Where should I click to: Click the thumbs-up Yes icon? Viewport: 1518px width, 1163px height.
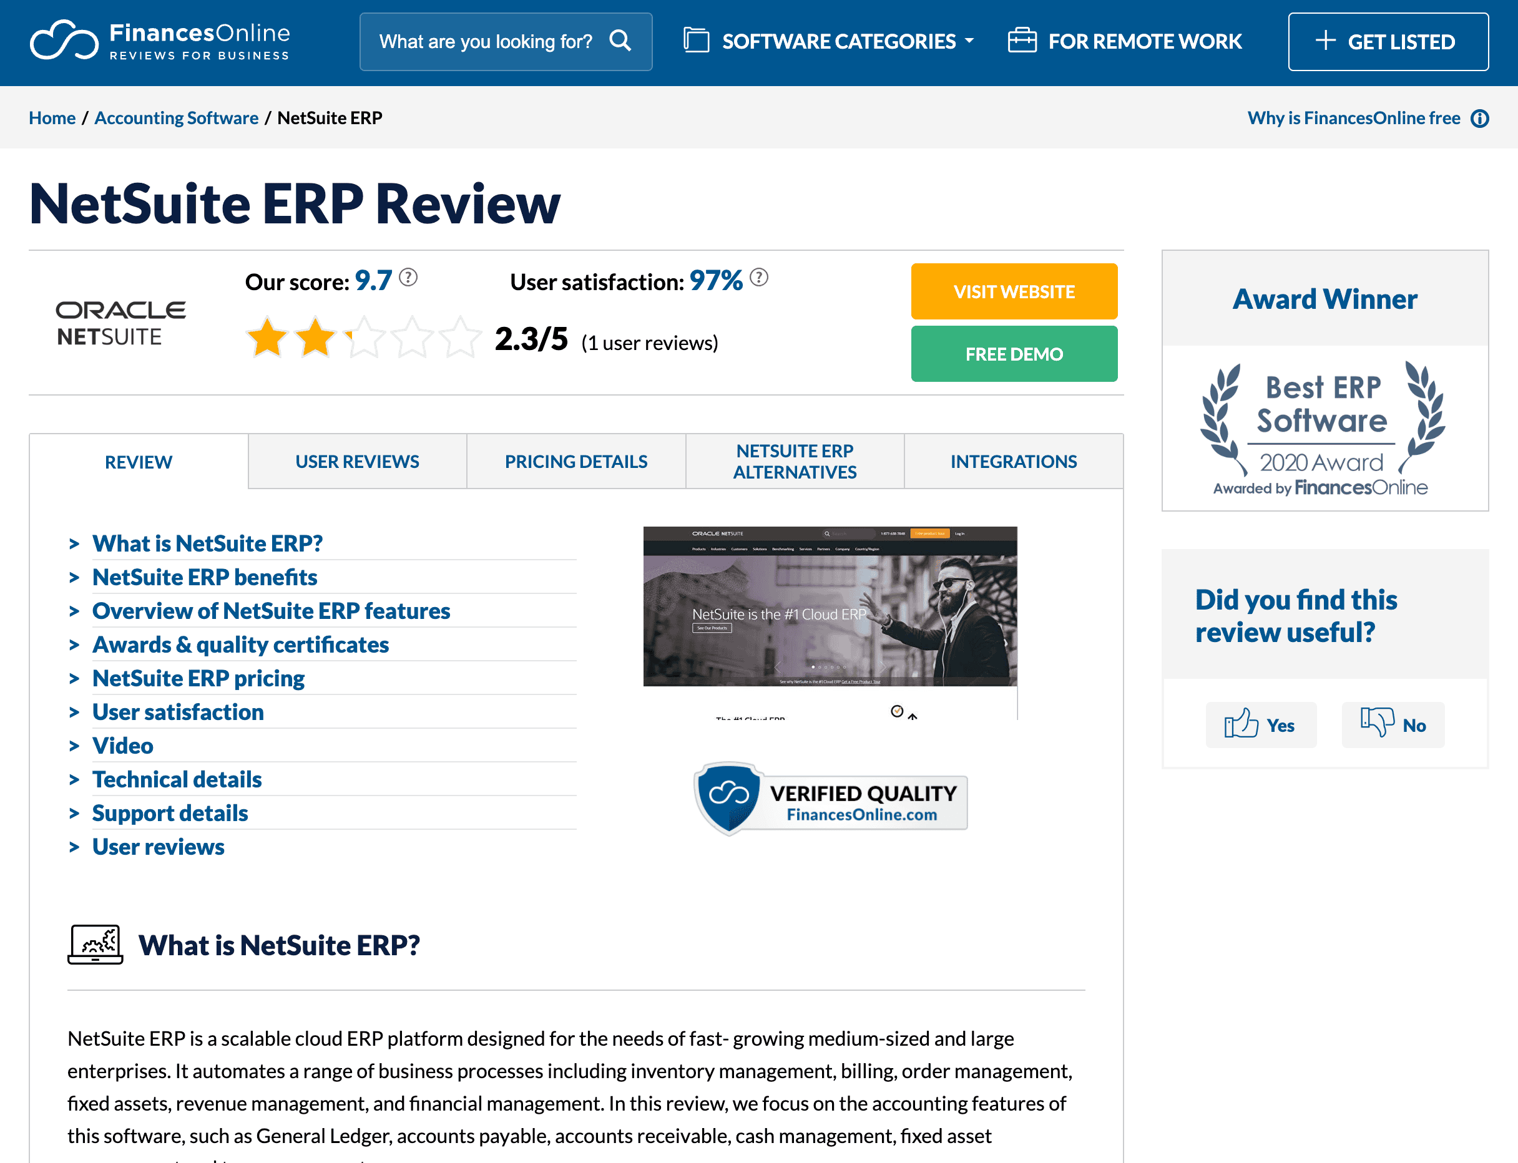(x=1240, y=723)
